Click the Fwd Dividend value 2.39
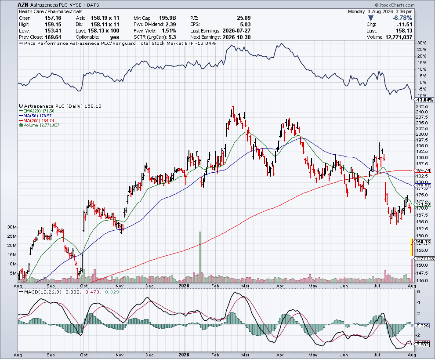Viewport: 435px width, 359px height. (x=171, y=25)
